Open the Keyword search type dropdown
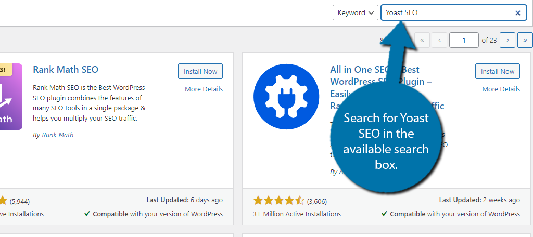This screenshot has height=237, width=533. (x=355, y=13)
